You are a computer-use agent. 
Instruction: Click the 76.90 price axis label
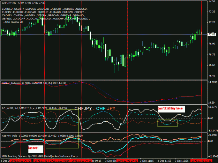pyautogui.click(x=212, y=44)
